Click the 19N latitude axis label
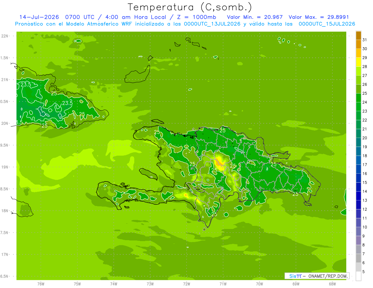The height and width of the screenshot is (288, 373). 5,167
